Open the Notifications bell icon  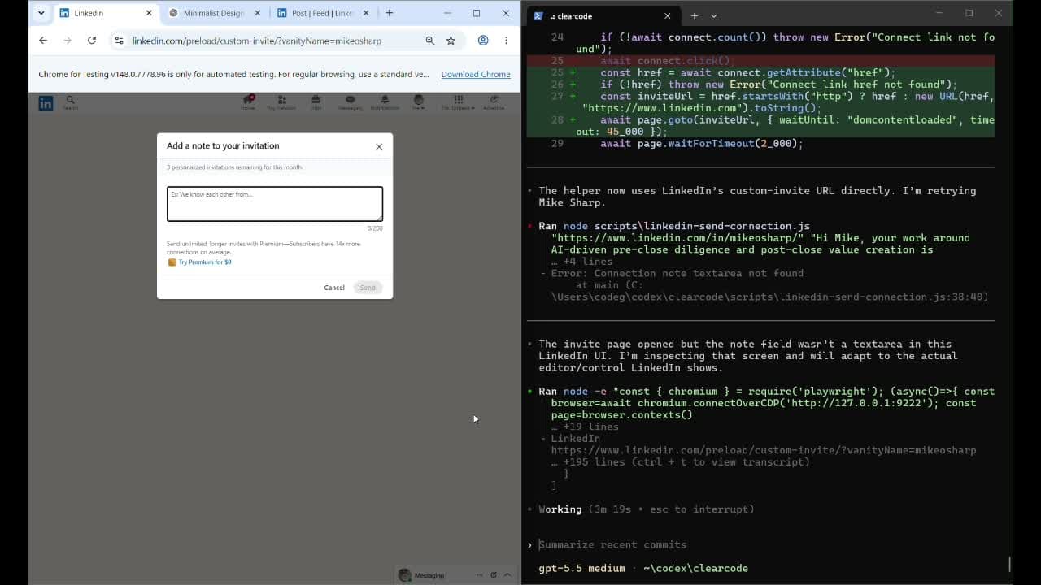(x=385, y=102)
